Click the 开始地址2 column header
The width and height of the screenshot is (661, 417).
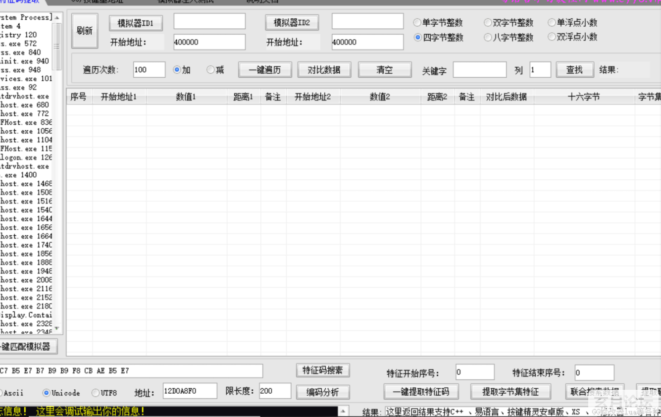tap(313, 97)
